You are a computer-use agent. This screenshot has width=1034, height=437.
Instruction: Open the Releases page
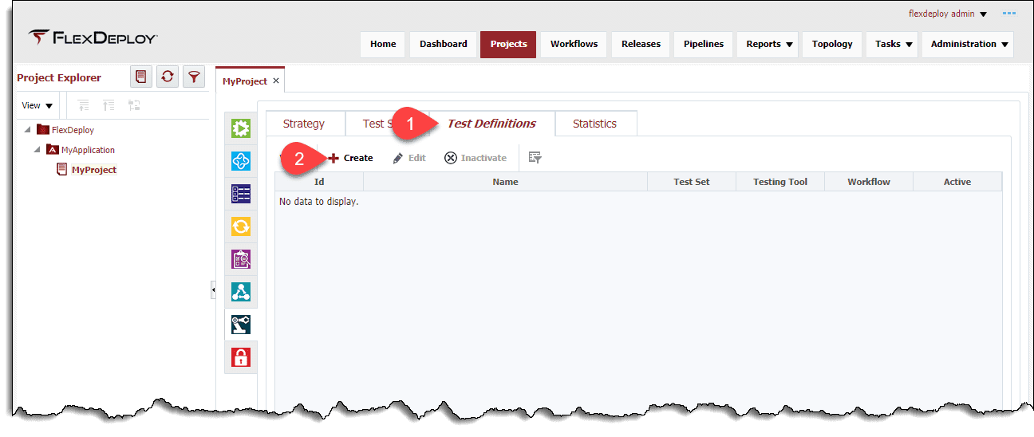click(641, 44)
